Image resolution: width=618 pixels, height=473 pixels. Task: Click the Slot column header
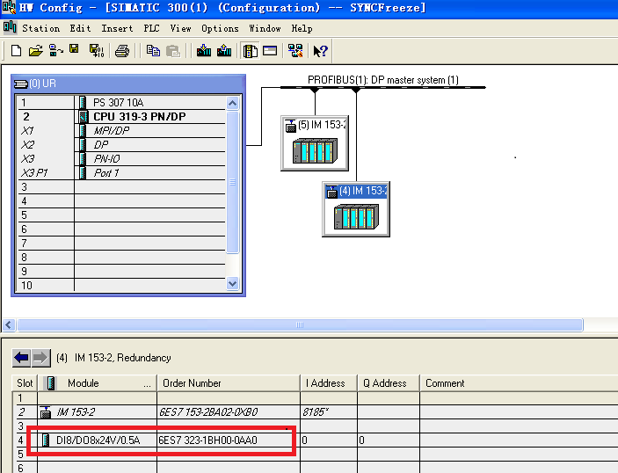point(25,383)
